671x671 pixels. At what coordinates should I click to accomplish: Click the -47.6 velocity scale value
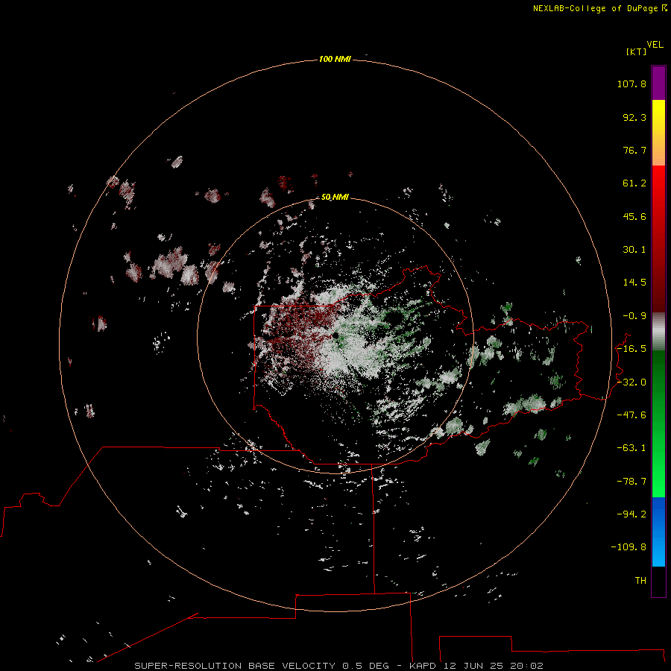pyautogui.click(x=631, y=415)
